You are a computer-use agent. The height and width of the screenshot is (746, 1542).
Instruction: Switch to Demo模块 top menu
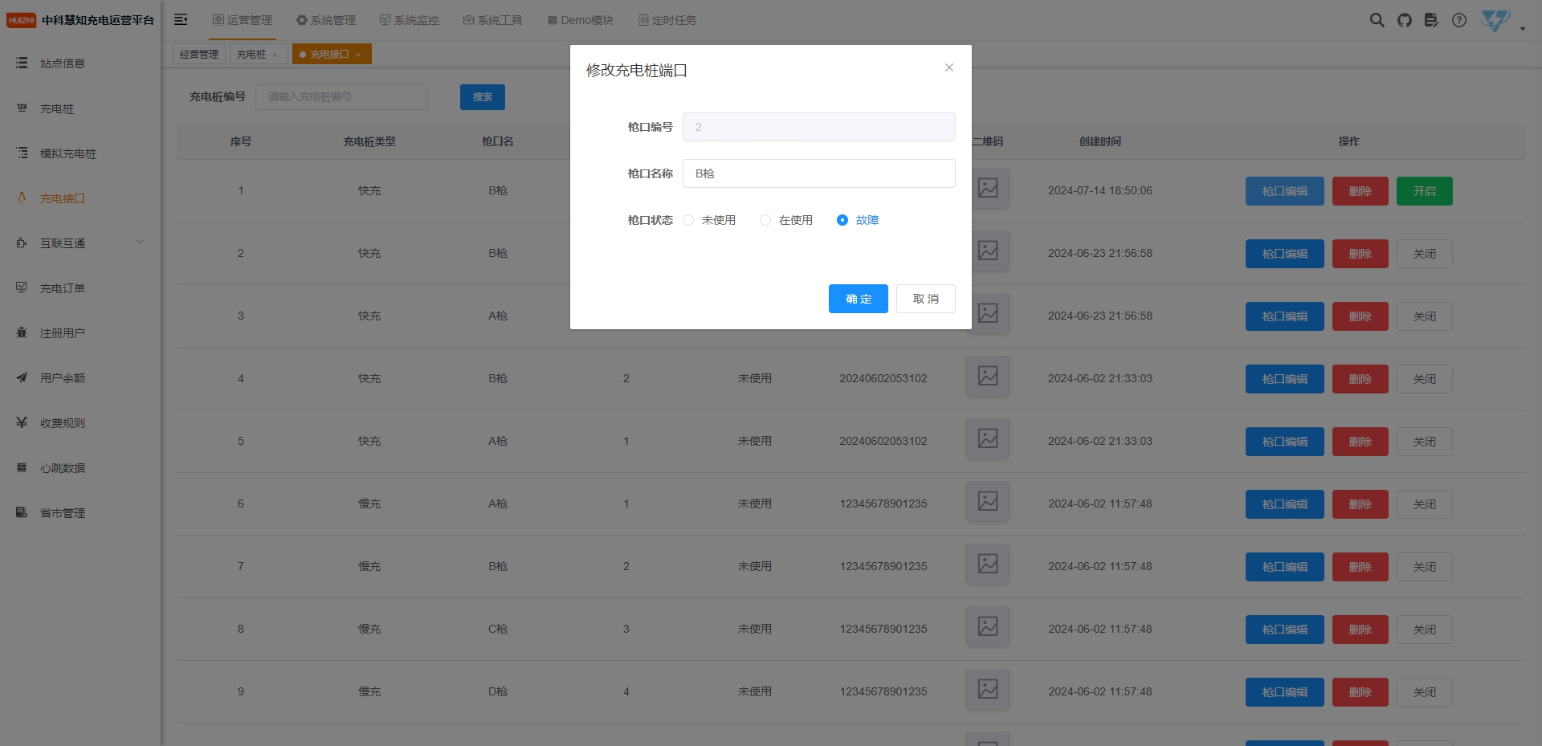pos(581,20)
